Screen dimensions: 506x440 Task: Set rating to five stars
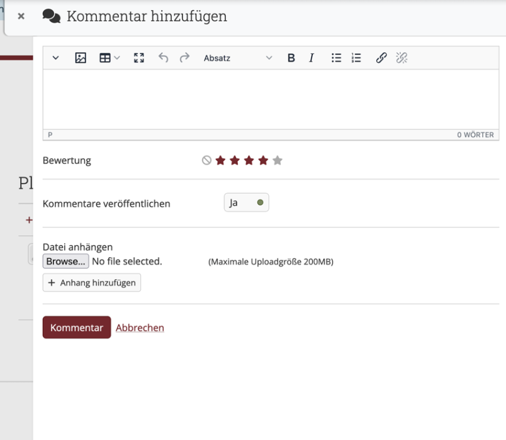click(x=278, y=160)
